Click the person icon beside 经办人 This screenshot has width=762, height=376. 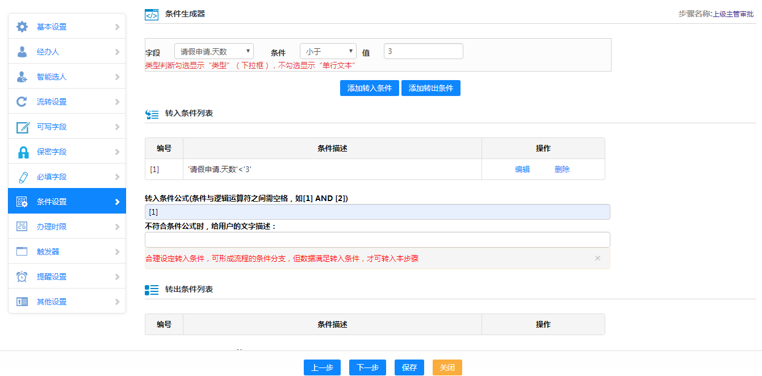[22, 52]
